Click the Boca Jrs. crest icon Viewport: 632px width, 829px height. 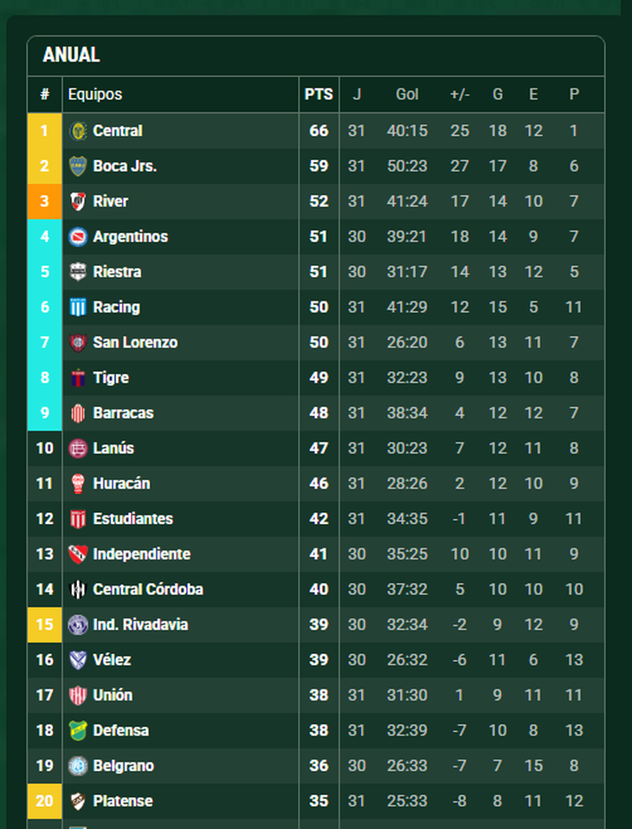pos(78,166)
